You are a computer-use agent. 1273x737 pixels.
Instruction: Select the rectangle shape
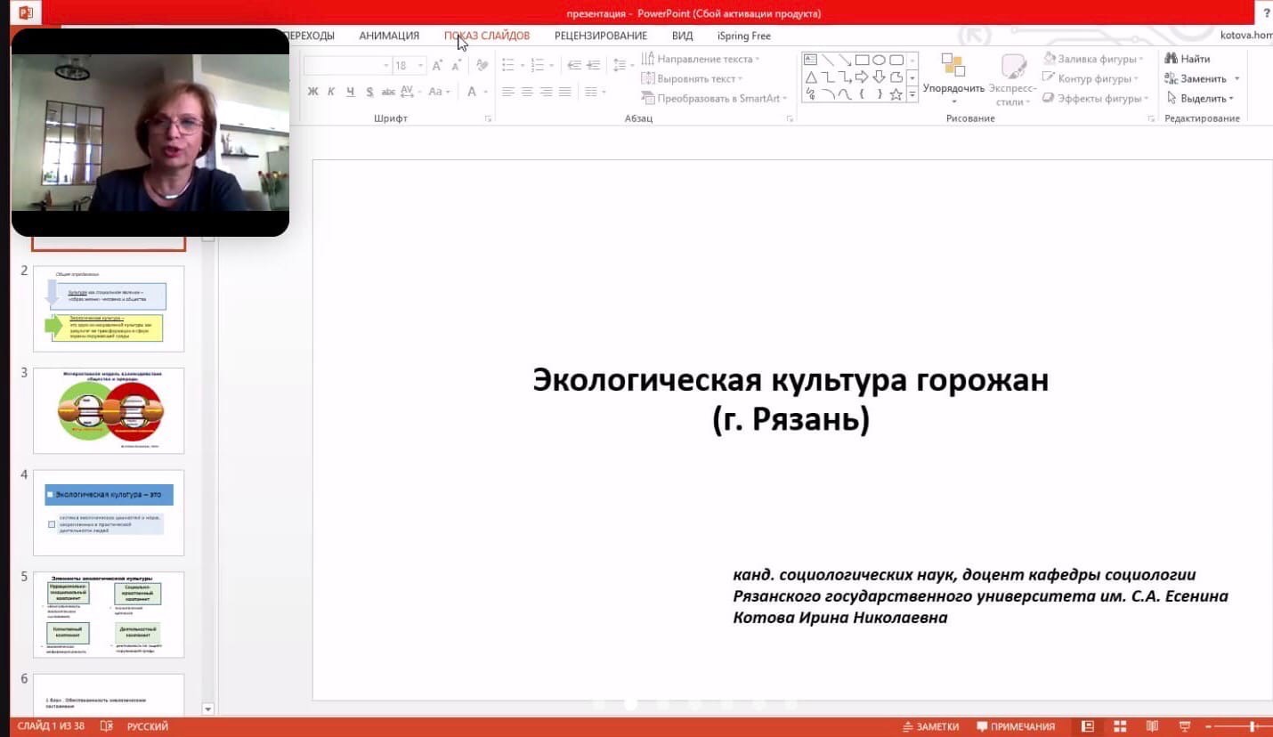tap(862, 60)
